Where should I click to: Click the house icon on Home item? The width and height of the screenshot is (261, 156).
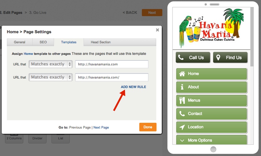[x=182, y=74]
